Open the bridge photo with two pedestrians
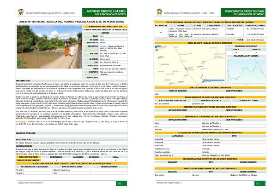This screenshot has height=195, width=277. coord(49,47)
